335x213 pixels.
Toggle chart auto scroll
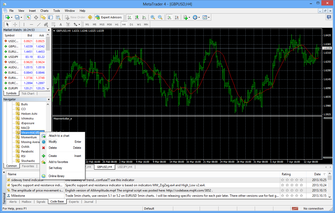tap(169, 17)
